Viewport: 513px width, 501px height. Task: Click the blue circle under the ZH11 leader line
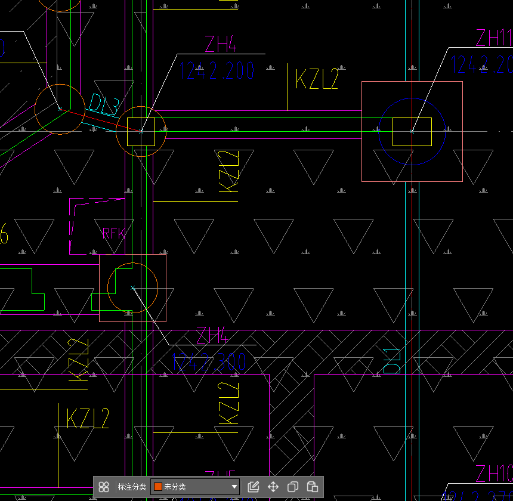(x=412, y=131)
